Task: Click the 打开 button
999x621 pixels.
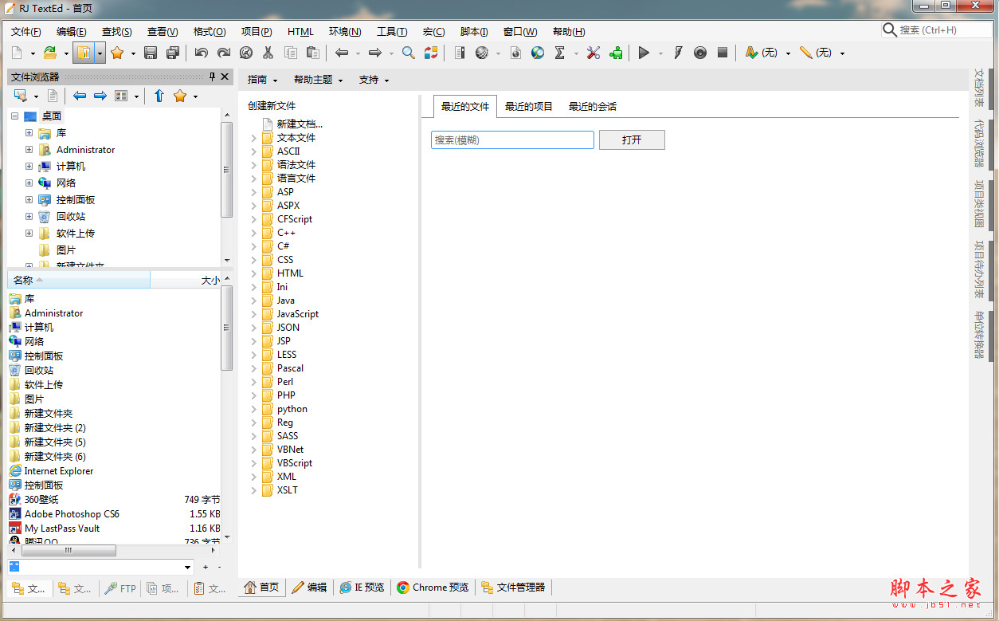Action: pyautogui.click(x=632, y=140)
